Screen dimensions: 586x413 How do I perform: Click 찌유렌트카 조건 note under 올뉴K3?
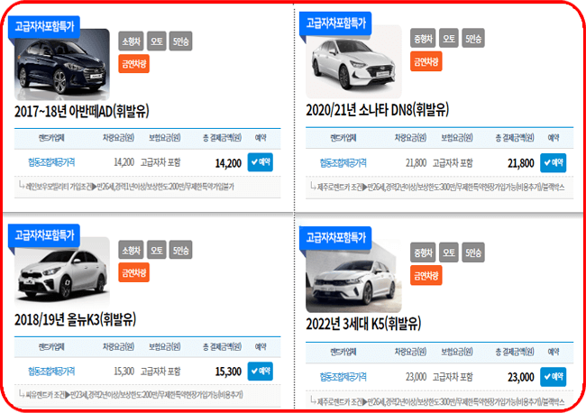(134, 394)
